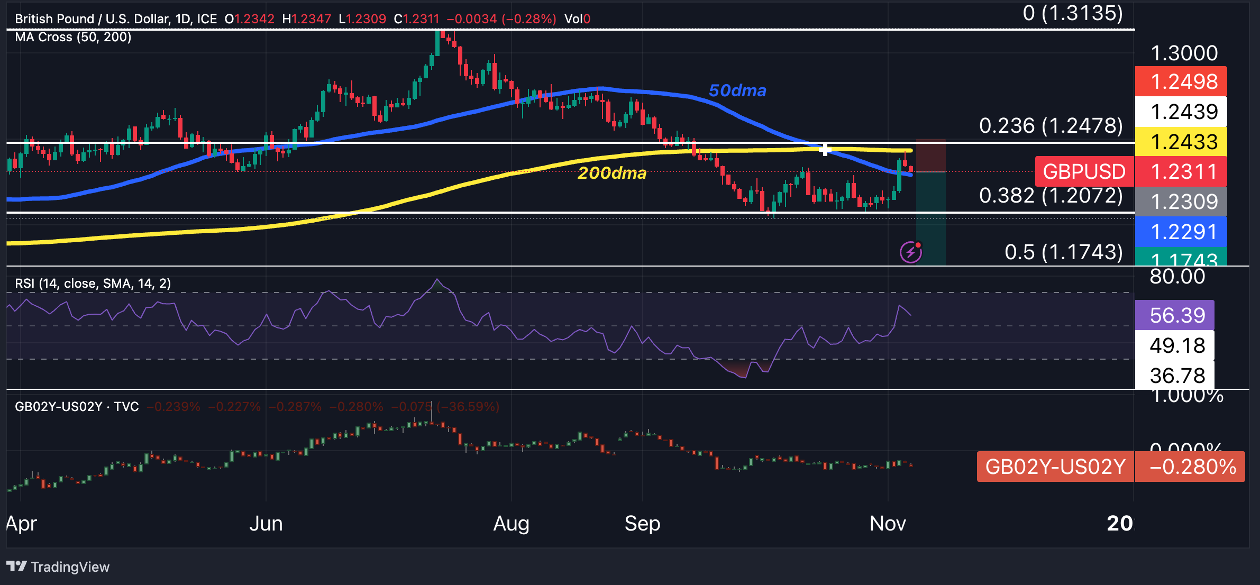Screen dimensions: 1260x585
Task: Select the GB02Y-US02Y · TVC legend entry
Action: coord(77,407)
